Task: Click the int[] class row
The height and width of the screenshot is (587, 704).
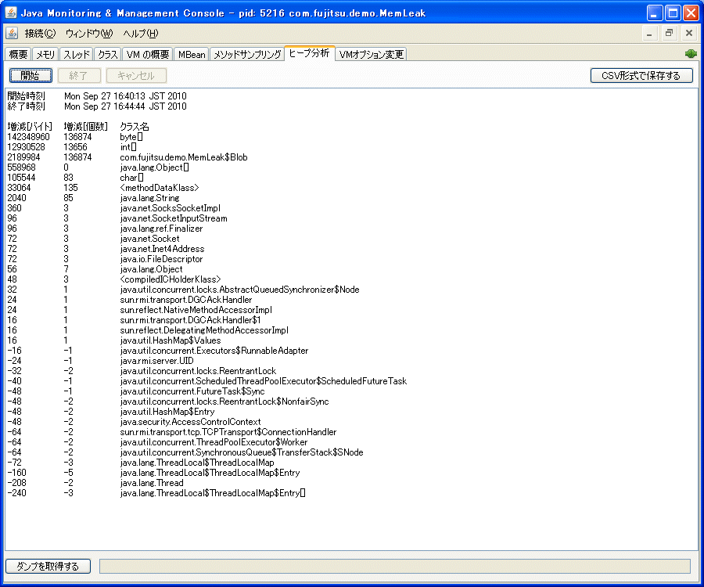Action: click(x=128, y=147)
